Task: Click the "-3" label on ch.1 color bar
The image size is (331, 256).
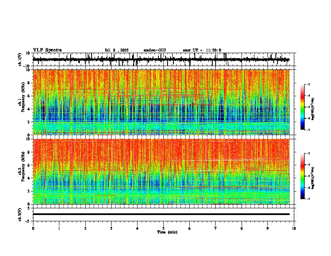Action: pyautogui.click(x=308, y=84)
